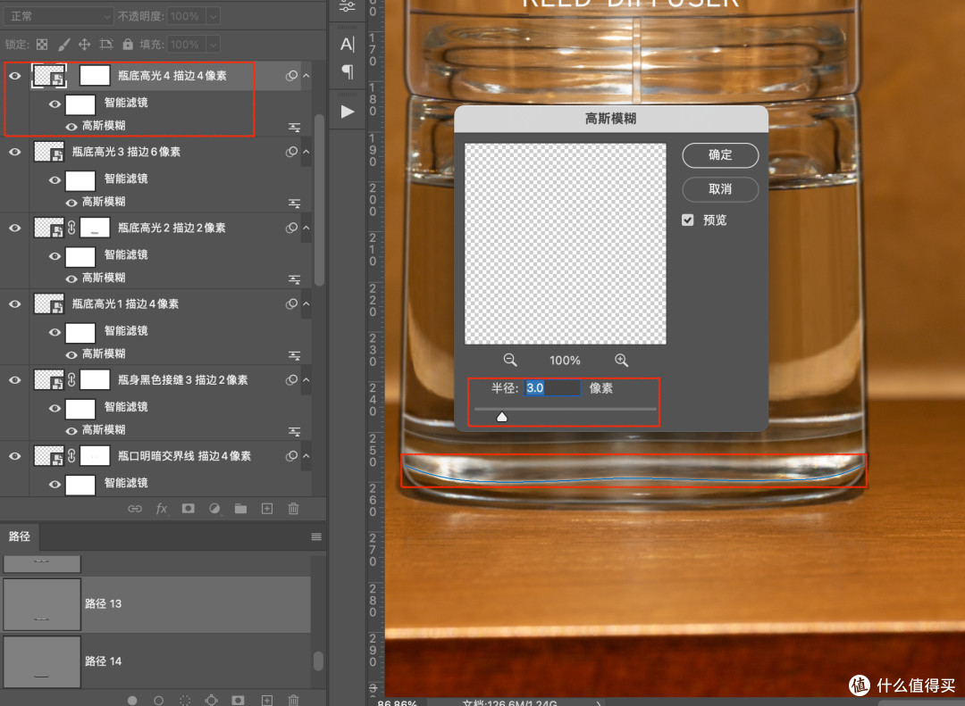965x706 pixels.
Task: Click 取消 in the 高斯模糊 dialog
Action: (720, 189)
